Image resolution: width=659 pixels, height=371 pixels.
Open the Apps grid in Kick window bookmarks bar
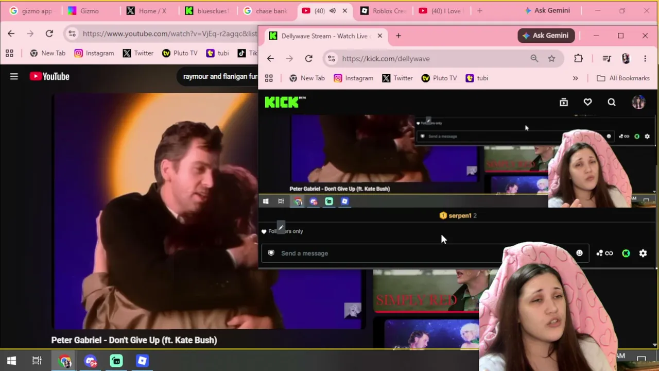click(x=269, y=78)
